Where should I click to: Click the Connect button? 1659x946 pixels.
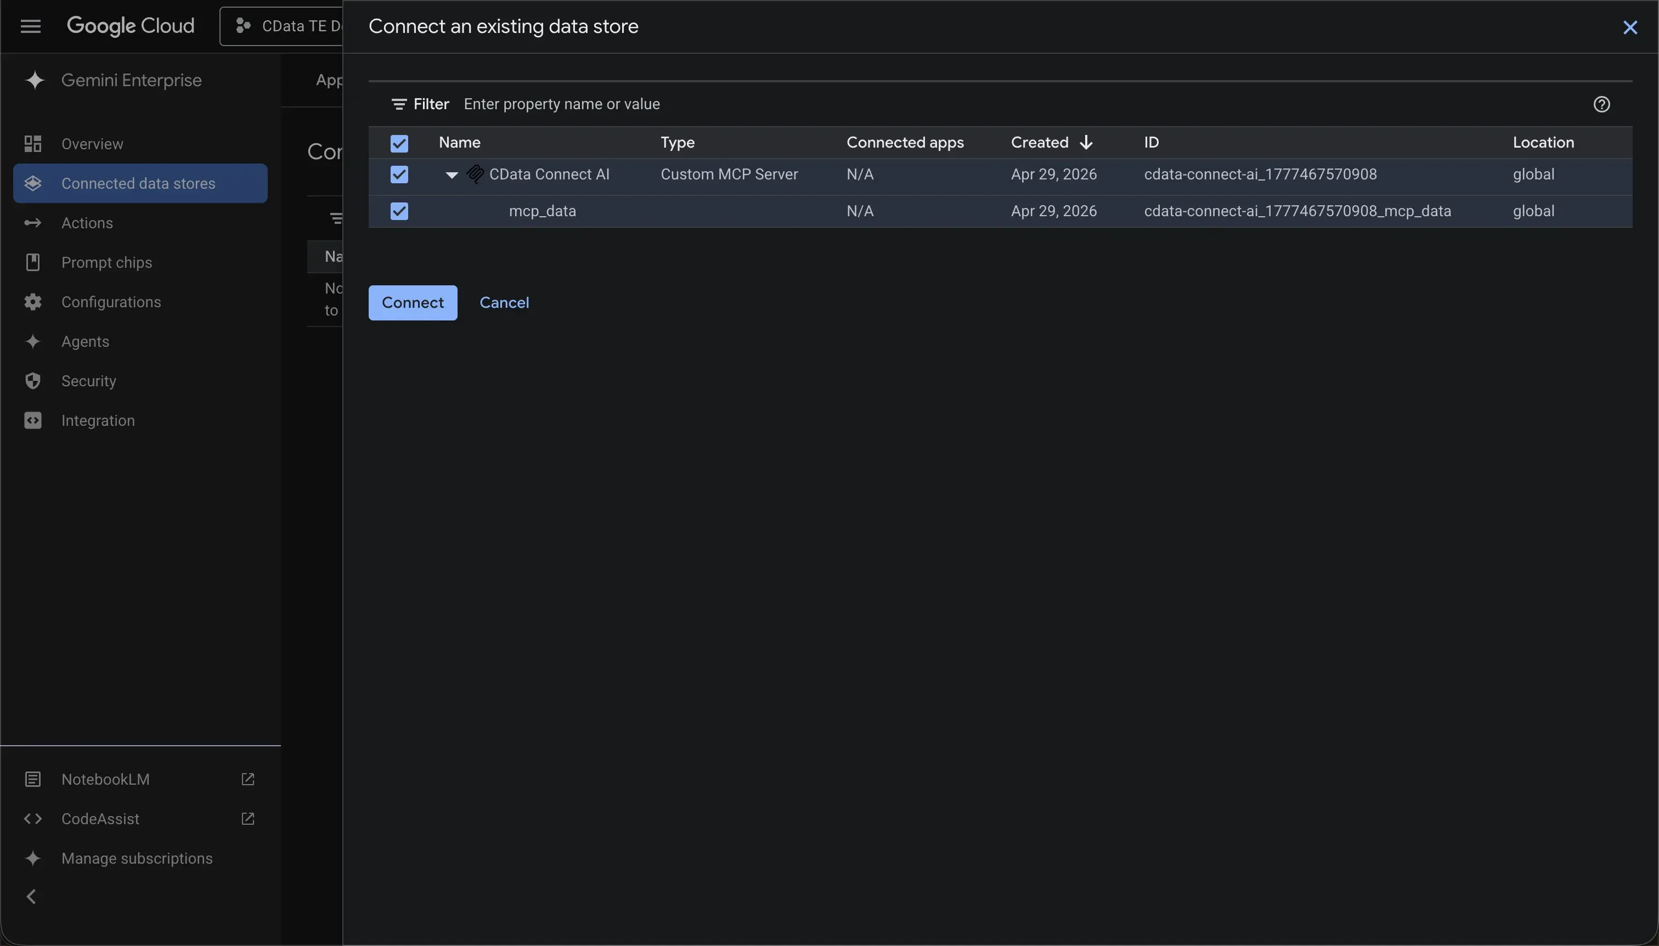pyautogui.click(x=413, y=303)
